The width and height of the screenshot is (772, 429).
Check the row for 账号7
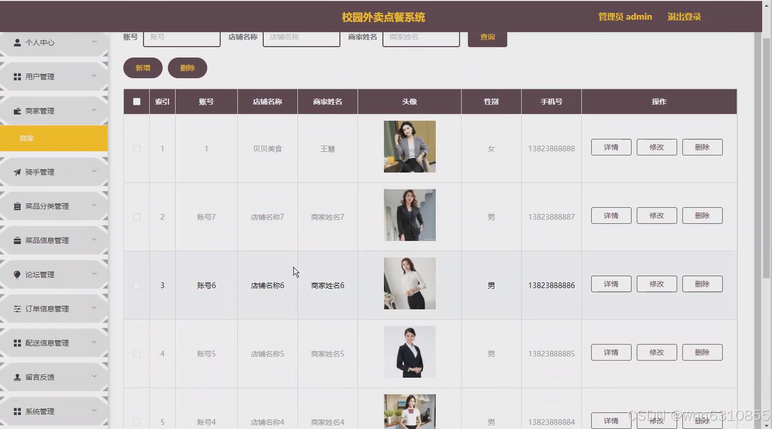137,217
